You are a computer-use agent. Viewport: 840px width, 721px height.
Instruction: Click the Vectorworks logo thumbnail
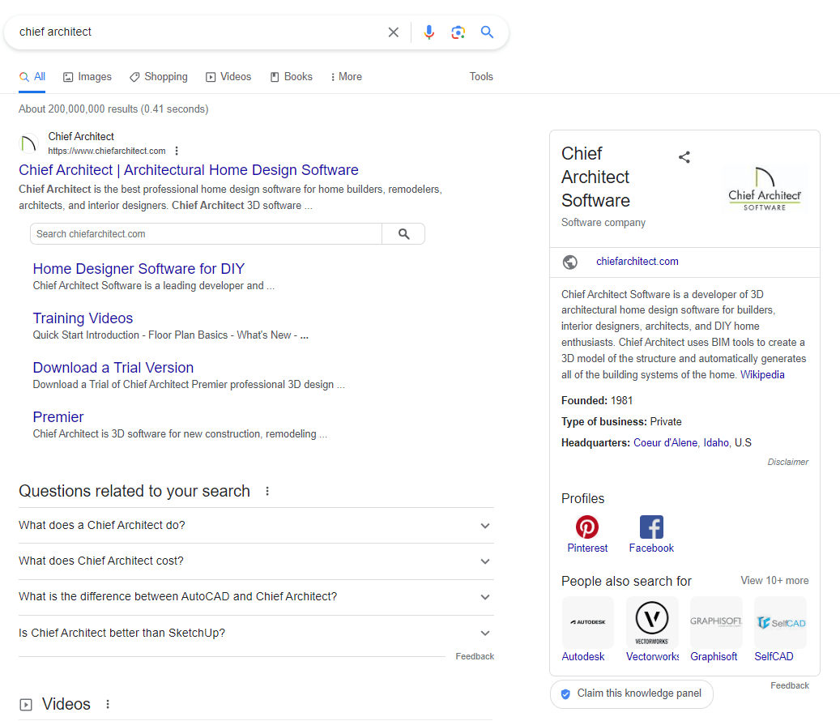[x=652, y=622]
